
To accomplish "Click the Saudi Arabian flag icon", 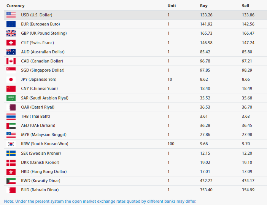I will click(11, 98).
